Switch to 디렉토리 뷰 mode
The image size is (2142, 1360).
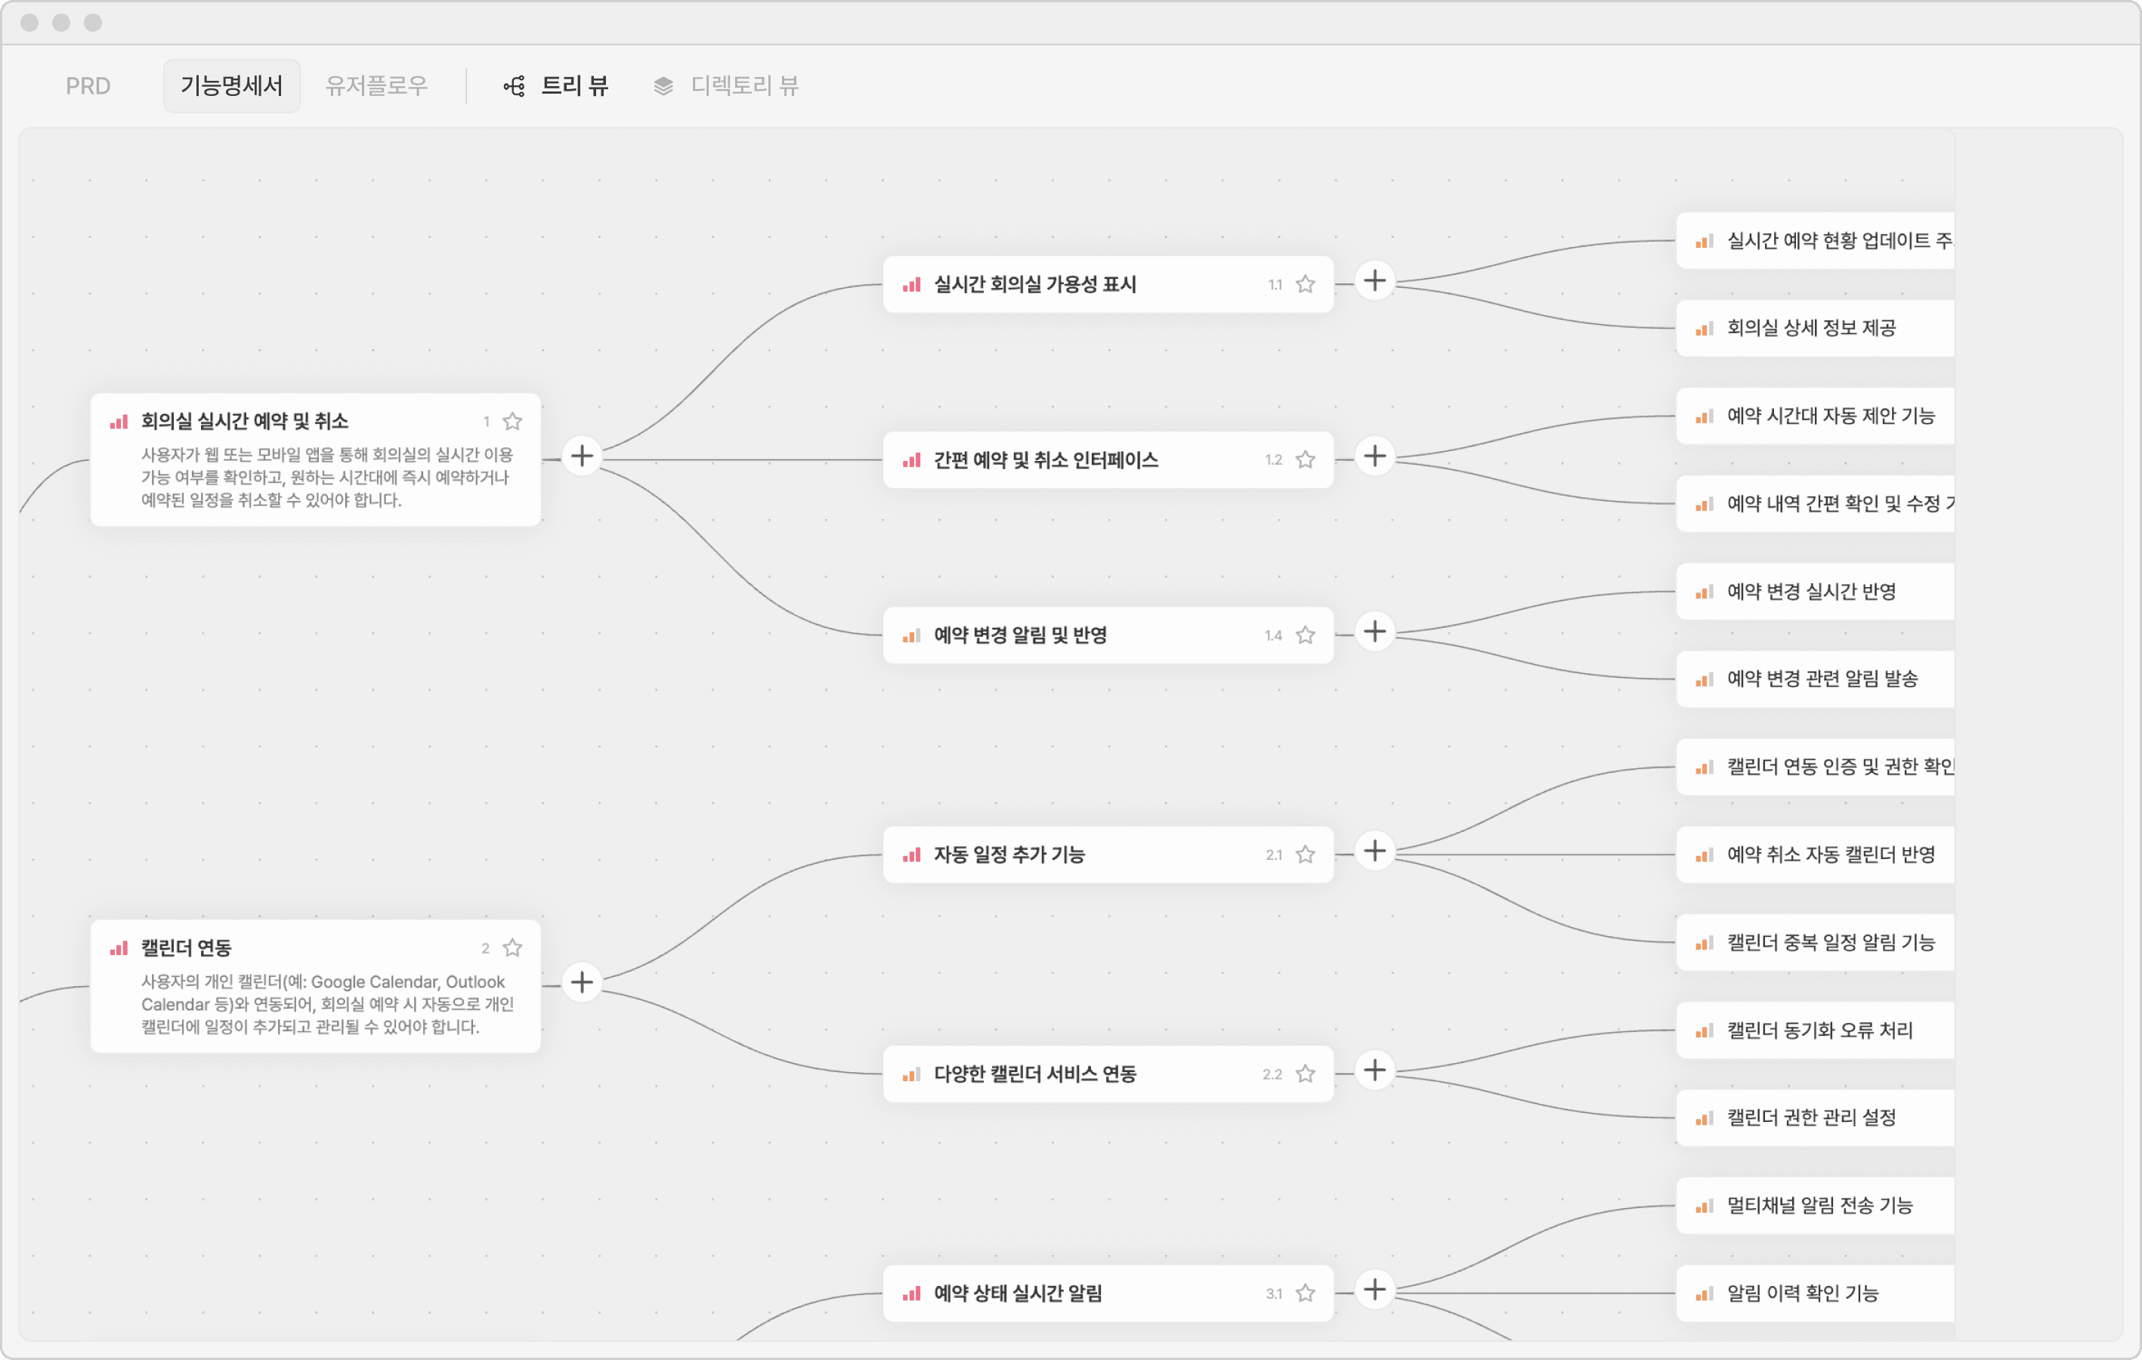coord(743,86)
